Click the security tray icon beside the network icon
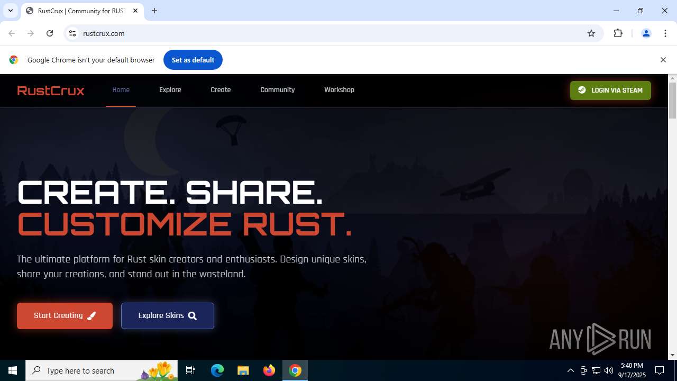 (x=583, y=370)
